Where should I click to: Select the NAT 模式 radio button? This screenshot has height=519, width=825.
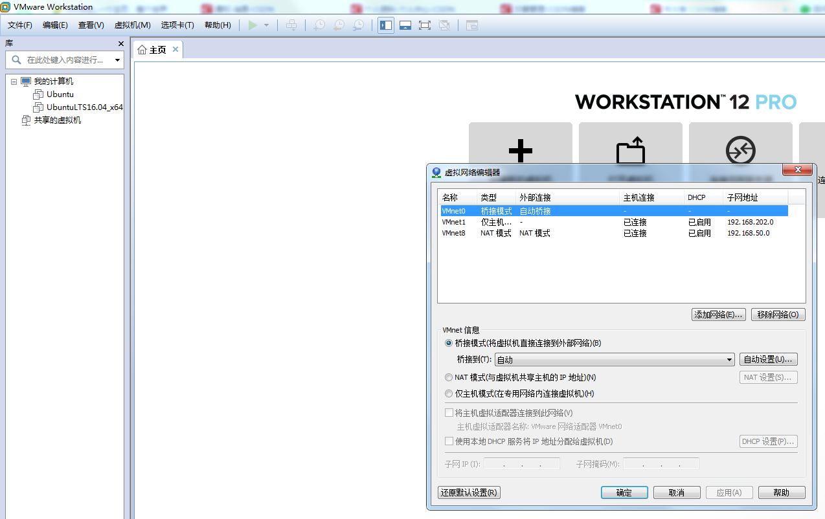click(x=449, y=377)
